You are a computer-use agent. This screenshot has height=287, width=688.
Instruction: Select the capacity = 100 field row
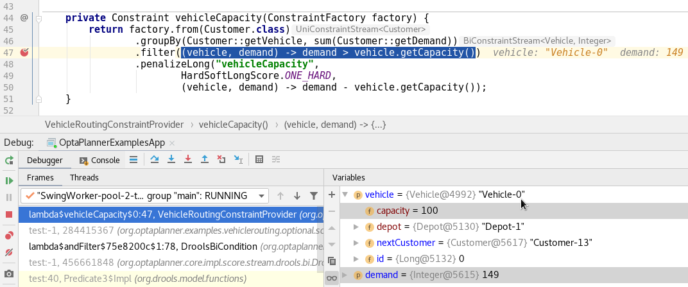point(514,211)
